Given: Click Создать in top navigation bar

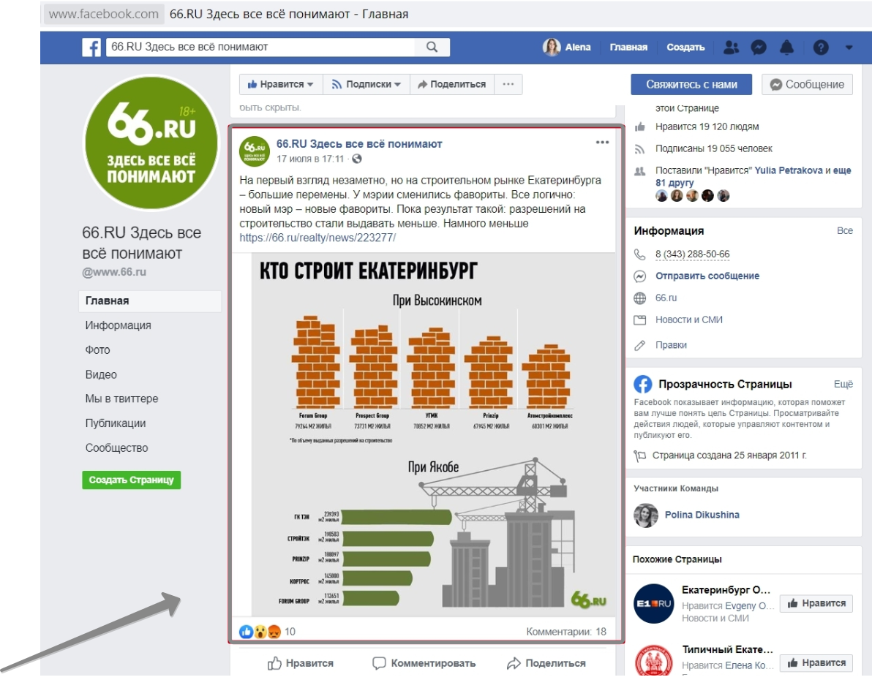Looking at the screenshot, I should [685, 48].
